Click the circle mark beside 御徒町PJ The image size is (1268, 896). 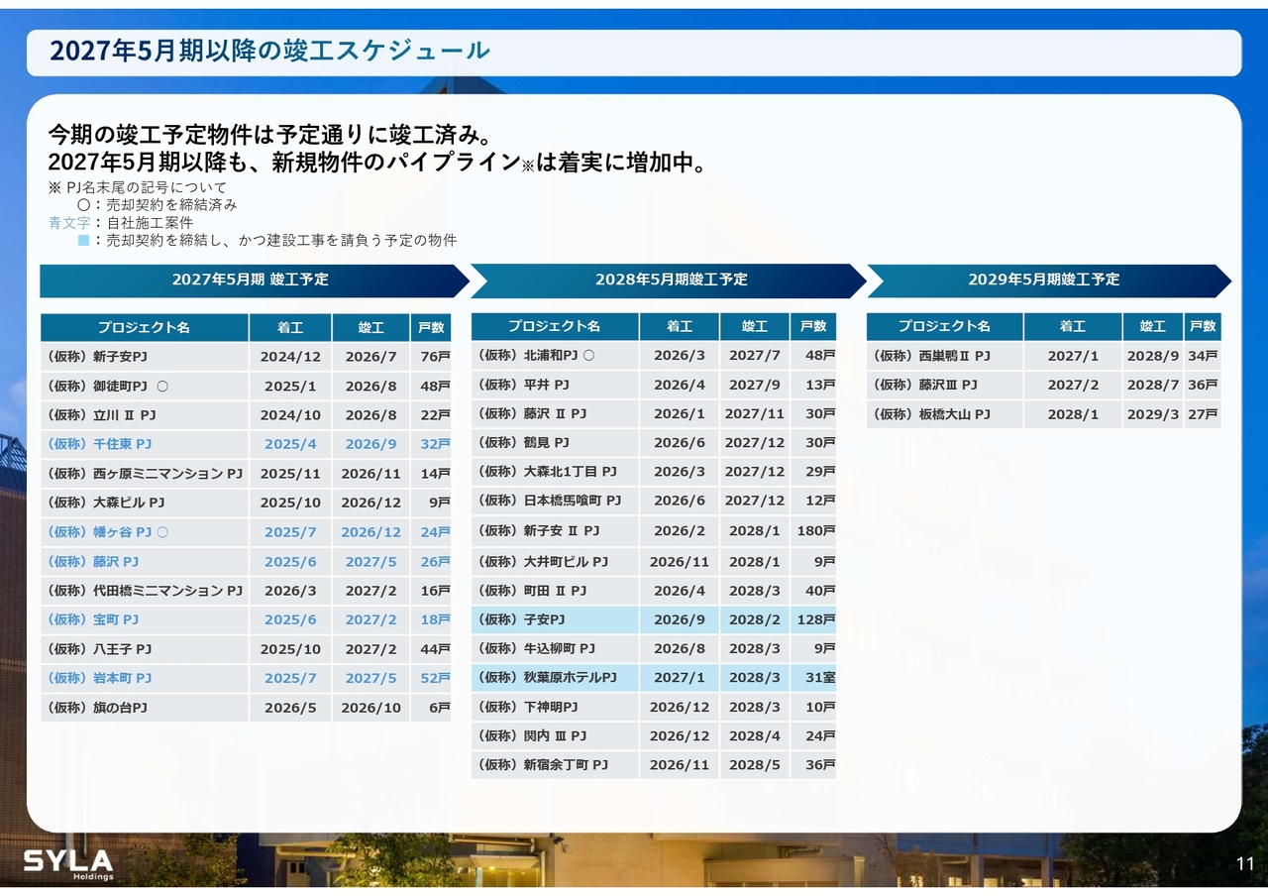click(x=162, y=386)
